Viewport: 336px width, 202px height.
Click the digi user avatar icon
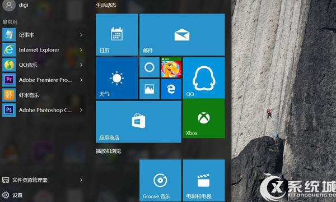(x=9, y=5)
